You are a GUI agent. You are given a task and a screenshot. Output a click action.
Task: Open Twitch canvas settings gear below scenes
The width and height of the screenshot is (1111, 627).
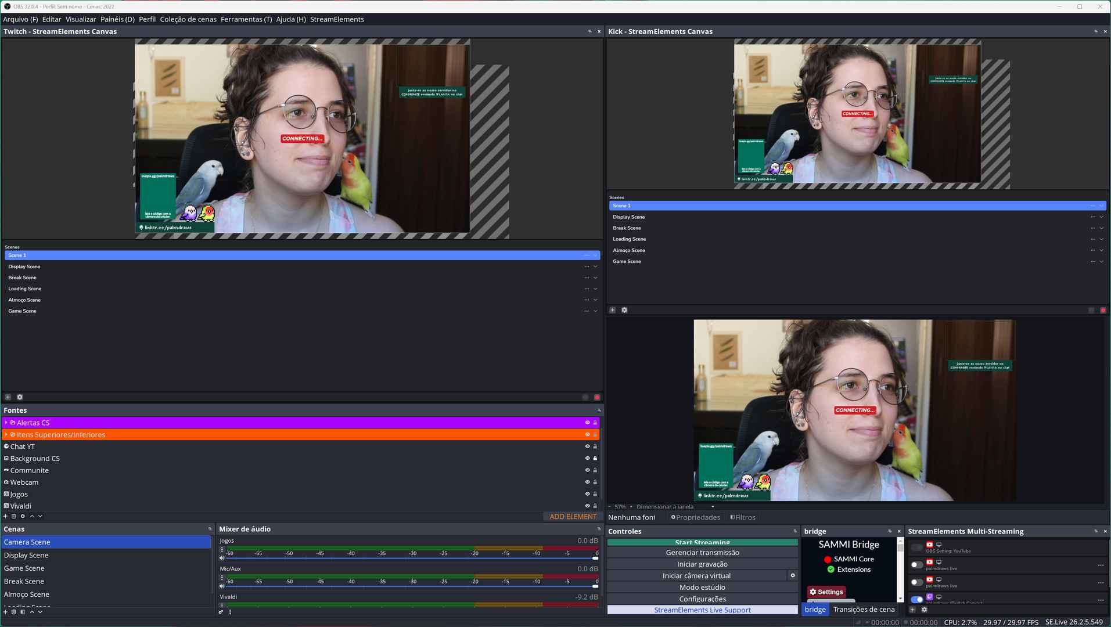coord(20,398)
